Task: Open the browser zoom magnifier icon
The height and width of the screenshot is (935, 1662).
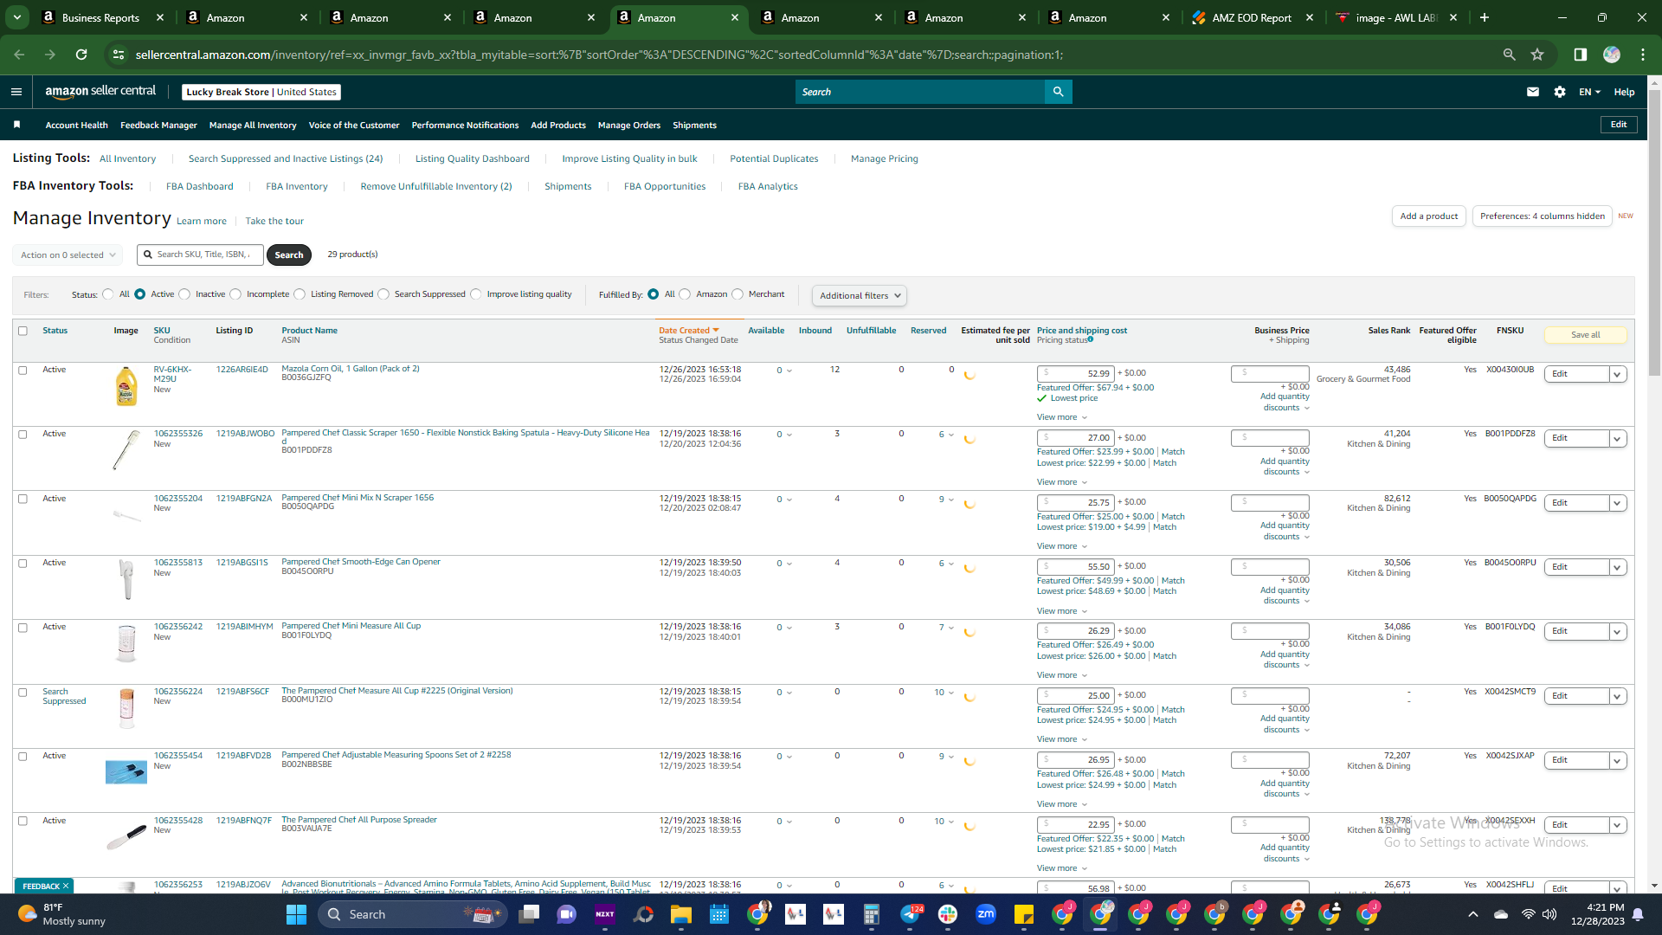Action: (1510, 55)
